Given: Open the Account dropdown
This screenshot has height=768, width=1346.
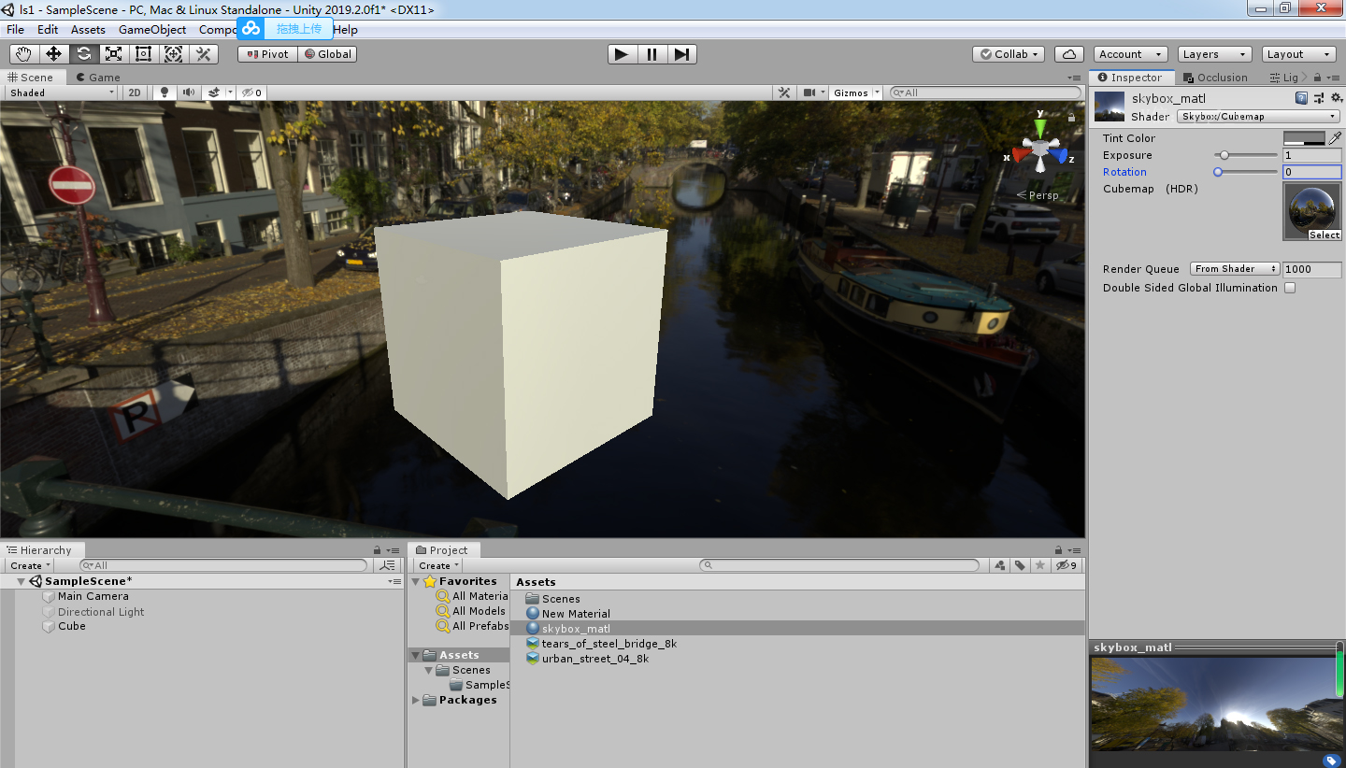Looking at the screenshot, I should coord(1131,54).
